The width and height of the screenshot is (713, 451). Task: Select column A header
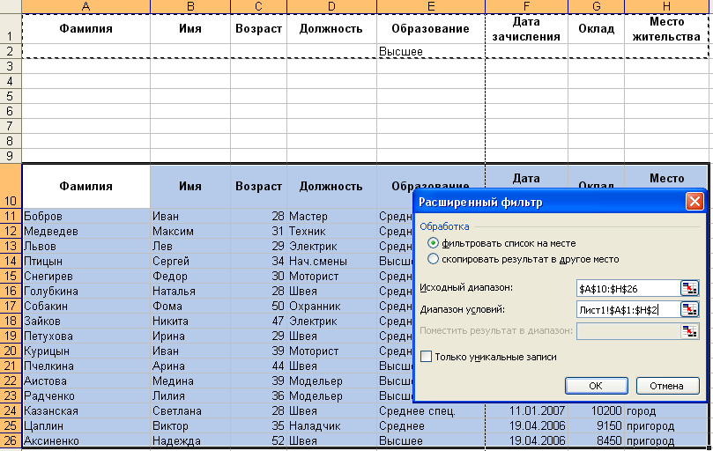pyautogui.click(x=85, y=6)
